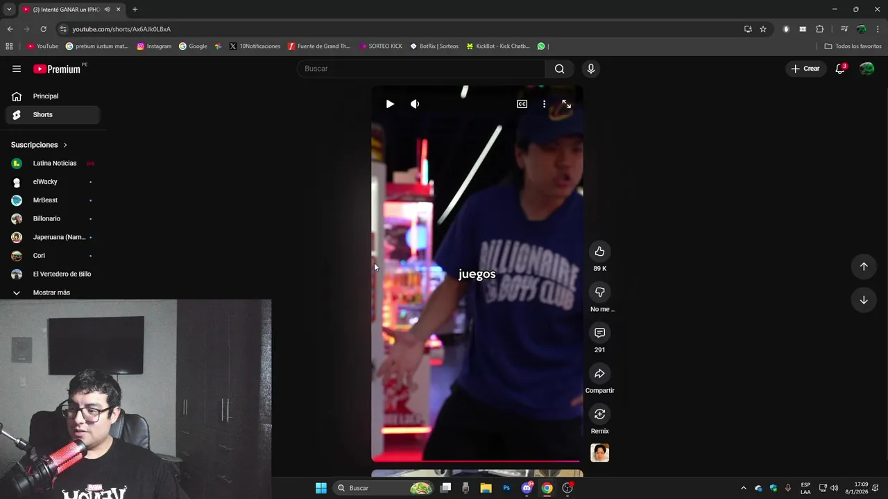Open the Chrome apps grid icon
Viewport: 888px width, 499px height.
coord(9,46)
